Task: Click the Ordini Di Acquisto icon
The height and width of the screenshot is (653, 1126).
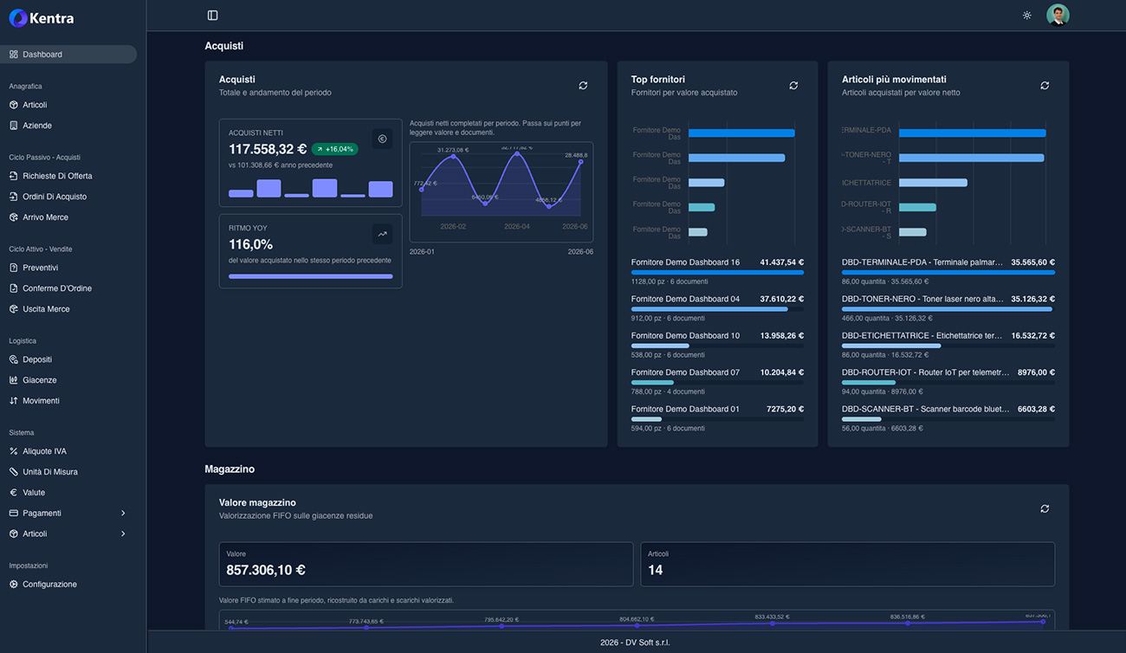Action: 14,197
